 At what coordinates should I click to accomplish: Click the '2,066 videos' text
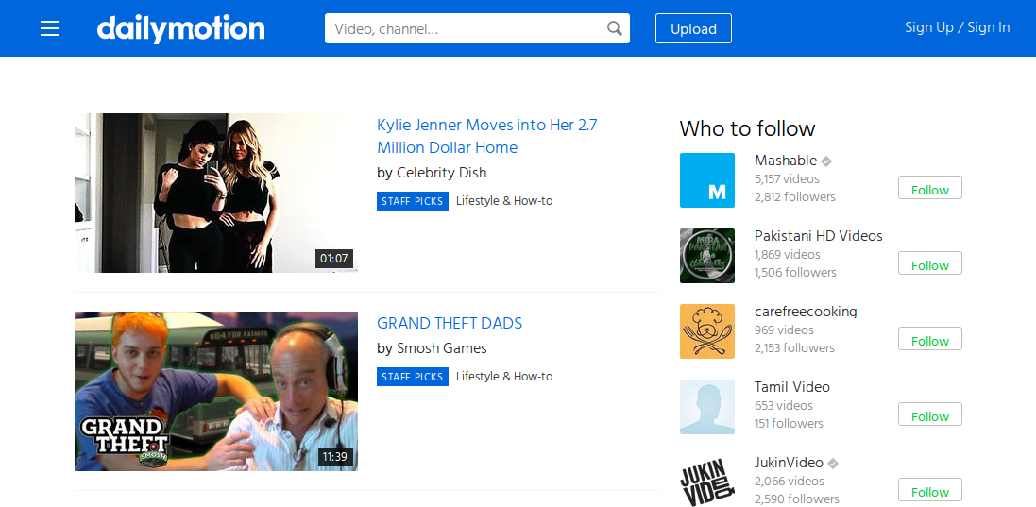point(790,481)
